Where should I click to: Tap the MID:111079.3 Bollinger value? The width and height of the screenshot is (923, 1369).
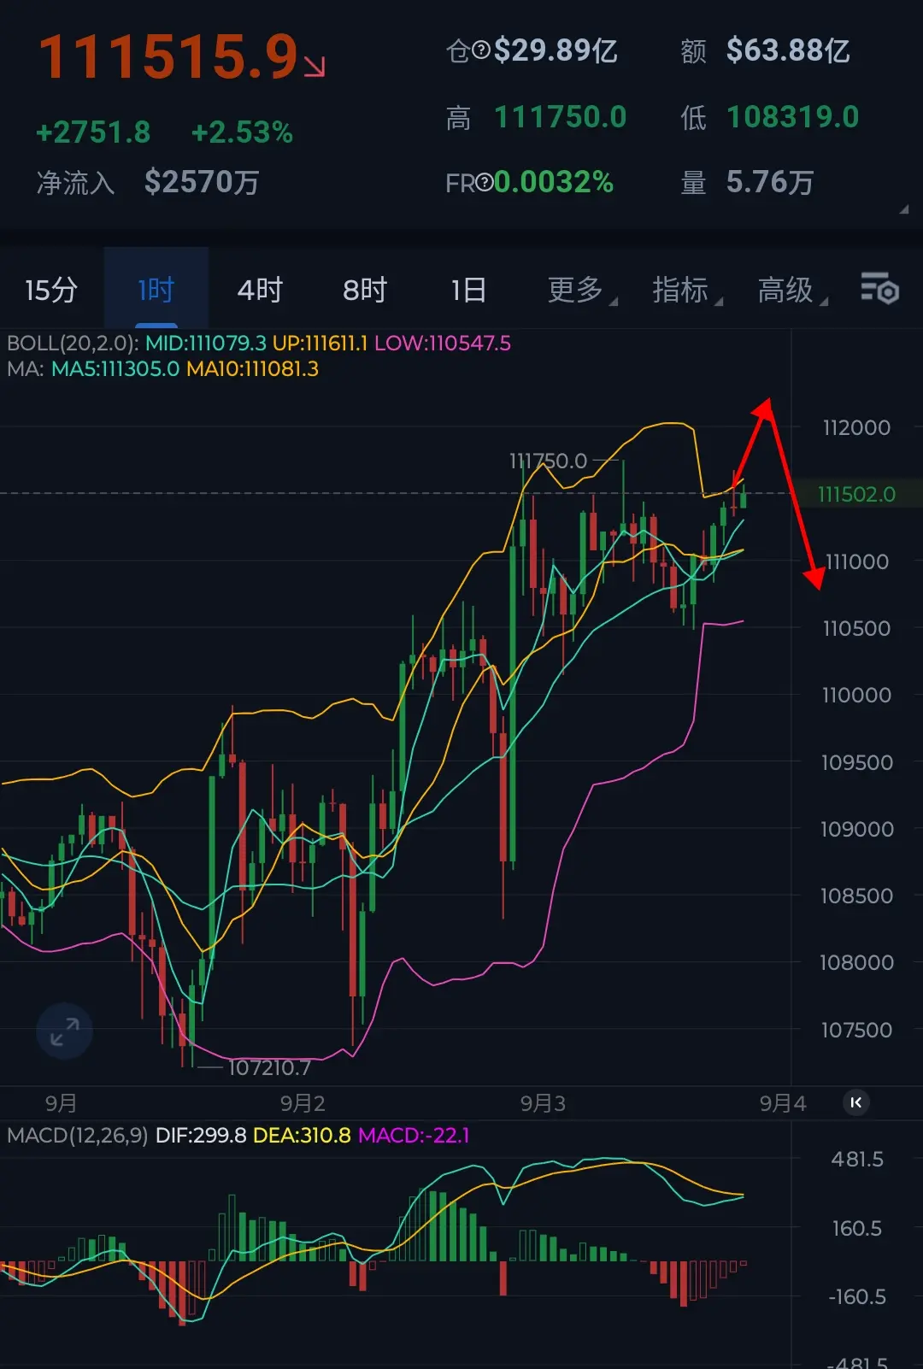point(205,344)
